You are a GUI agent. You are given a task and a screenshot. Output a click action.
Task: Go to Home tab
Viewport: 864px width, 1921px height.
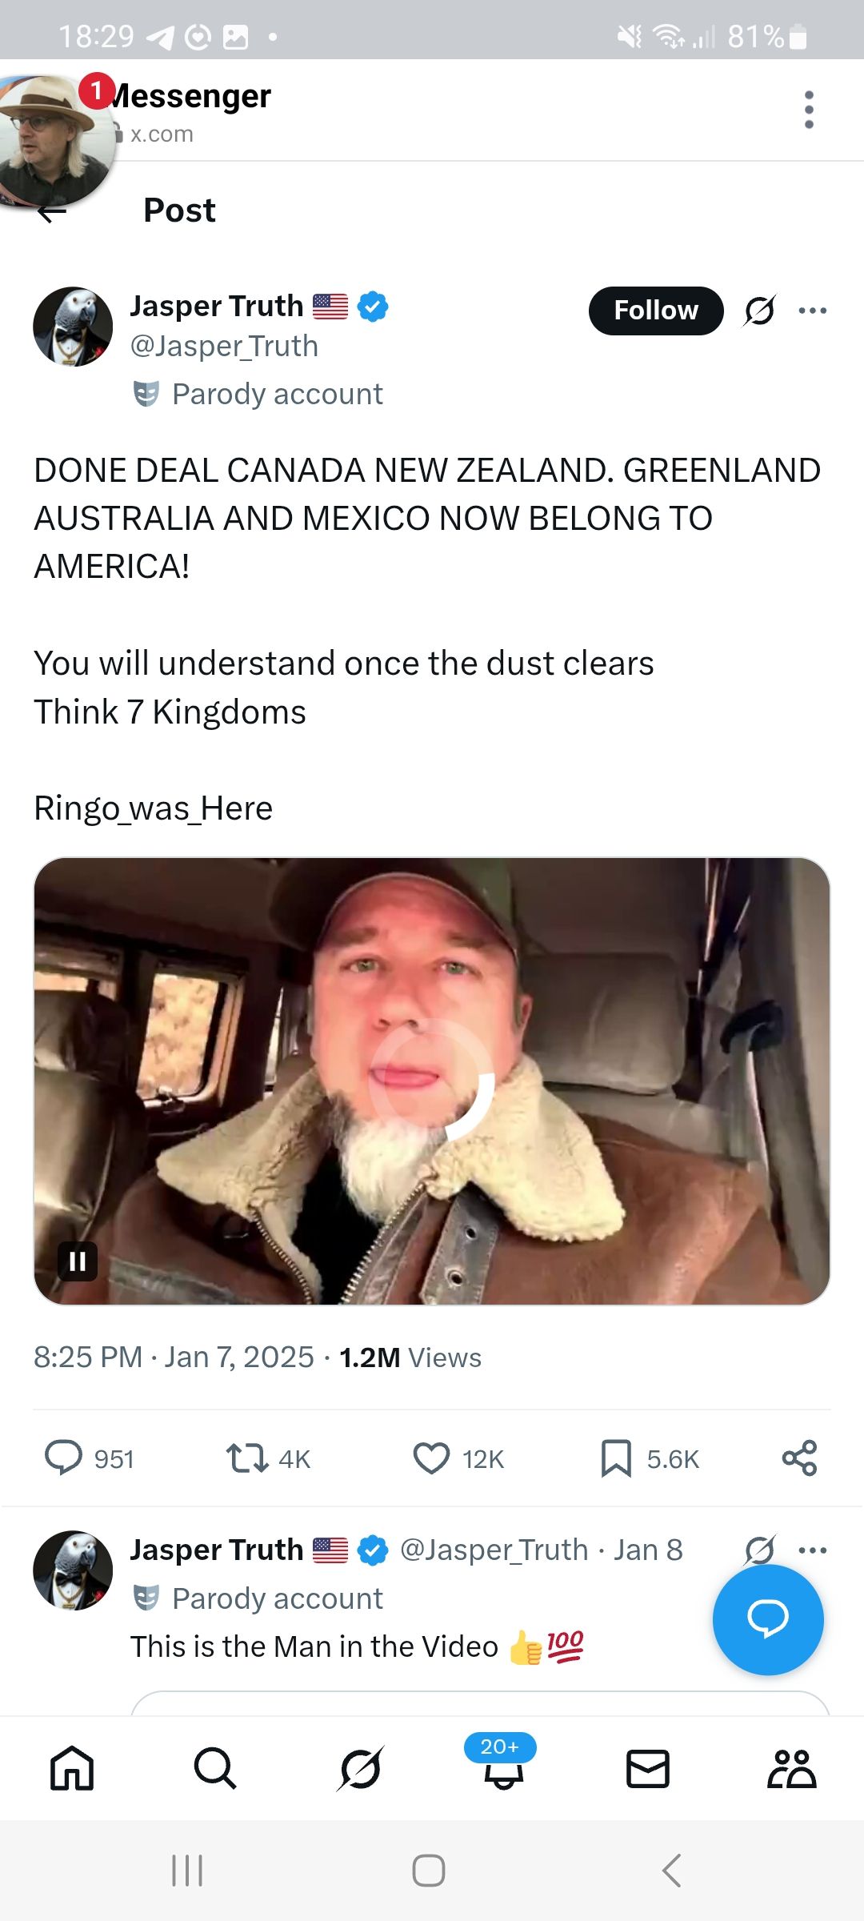(x=72, y=1767)
